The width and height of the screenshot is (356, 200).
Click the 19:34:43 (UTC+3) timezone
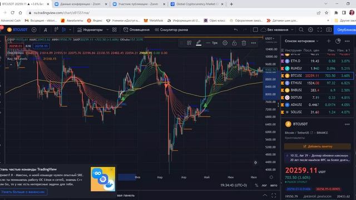(x=234, y=185)
